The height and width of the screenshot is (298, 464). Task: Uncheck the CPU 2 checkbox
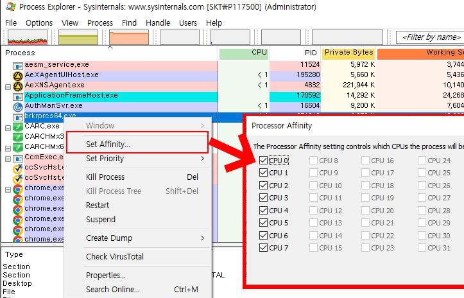(x=263, y=186)
